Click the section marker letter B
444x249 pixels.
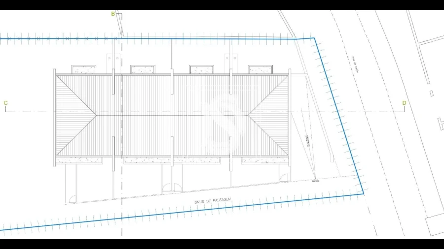(113, 14)
